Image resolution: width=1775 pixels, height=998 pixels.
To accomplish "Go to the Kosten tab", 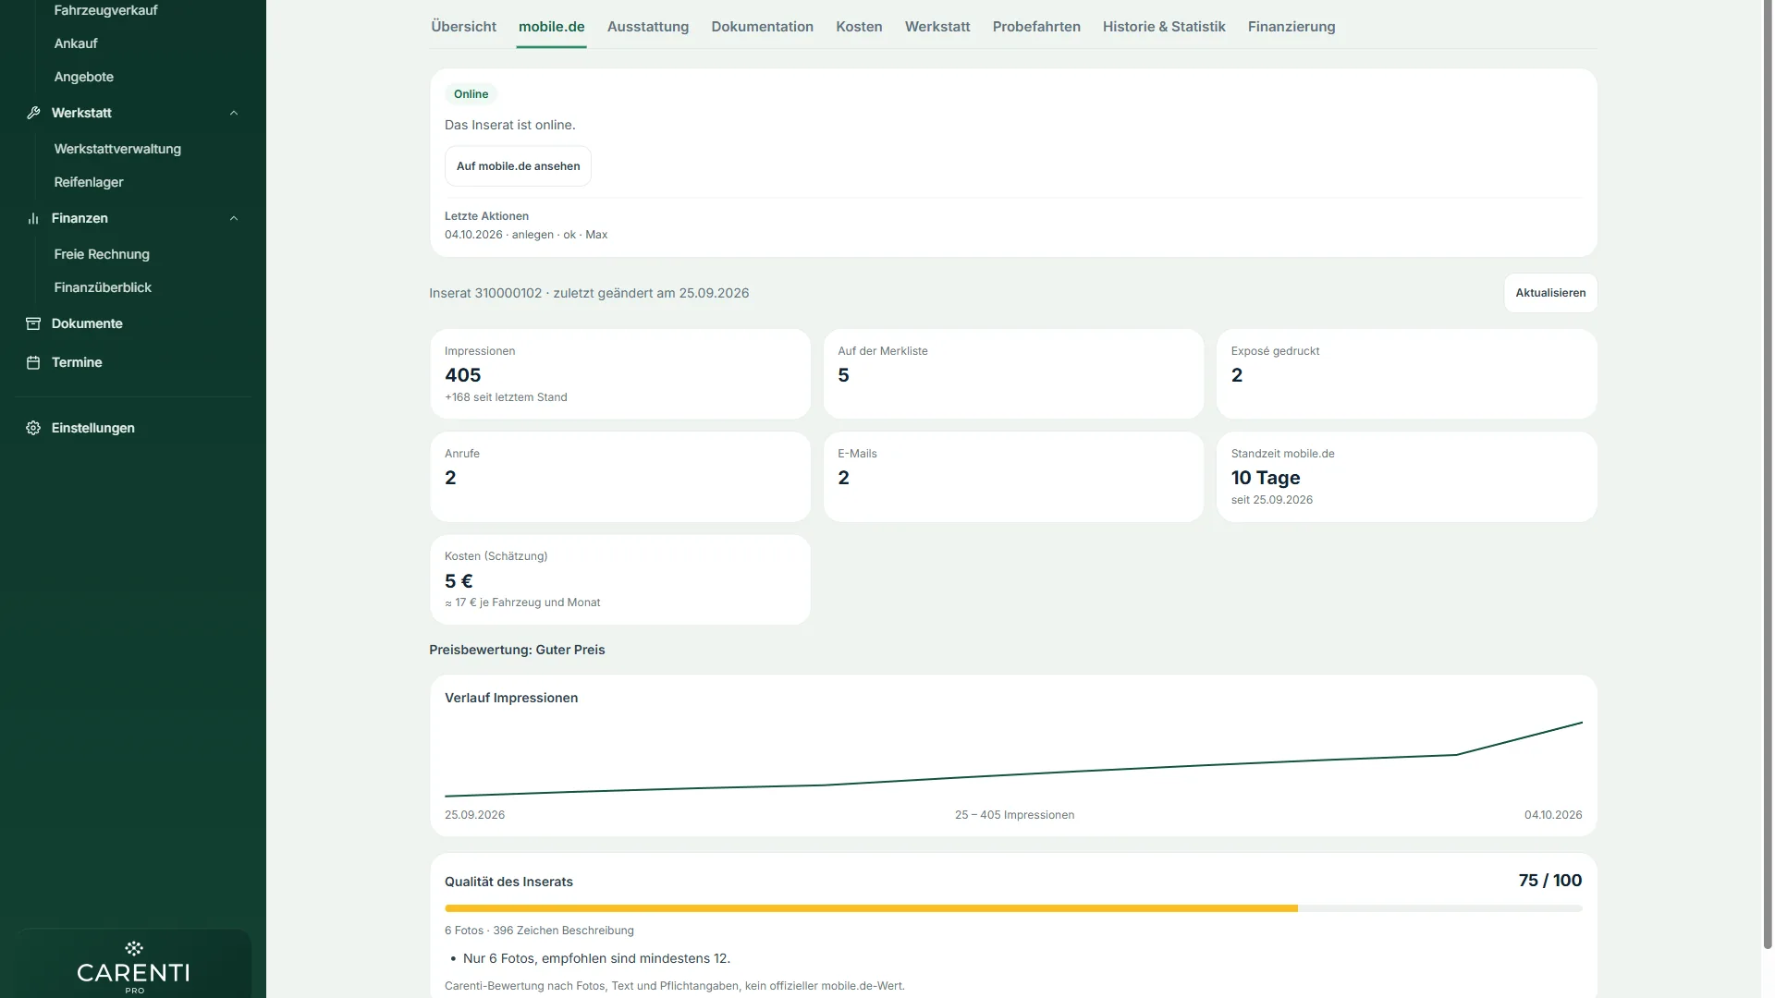I will 859,27.
